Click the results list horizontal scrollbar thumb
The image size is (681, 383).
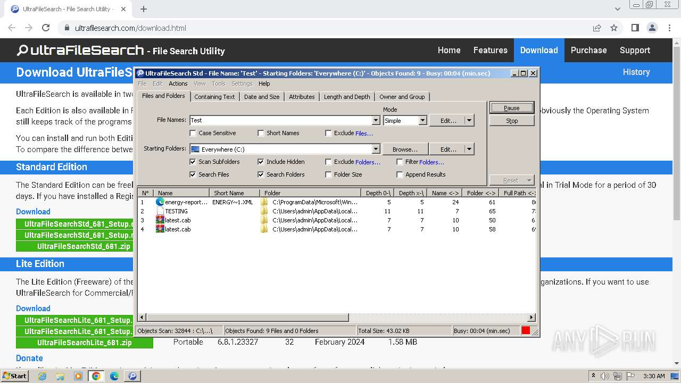pyautogui.click(x=247, y=318)
